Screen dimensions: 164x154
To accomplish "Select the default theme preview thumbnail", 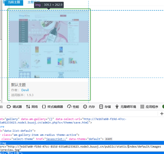I will 49,44.
